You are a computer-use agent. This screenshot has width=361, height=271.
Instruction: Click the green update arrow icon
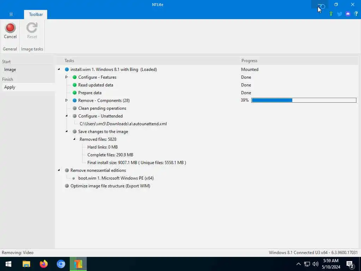coord(331,14)
